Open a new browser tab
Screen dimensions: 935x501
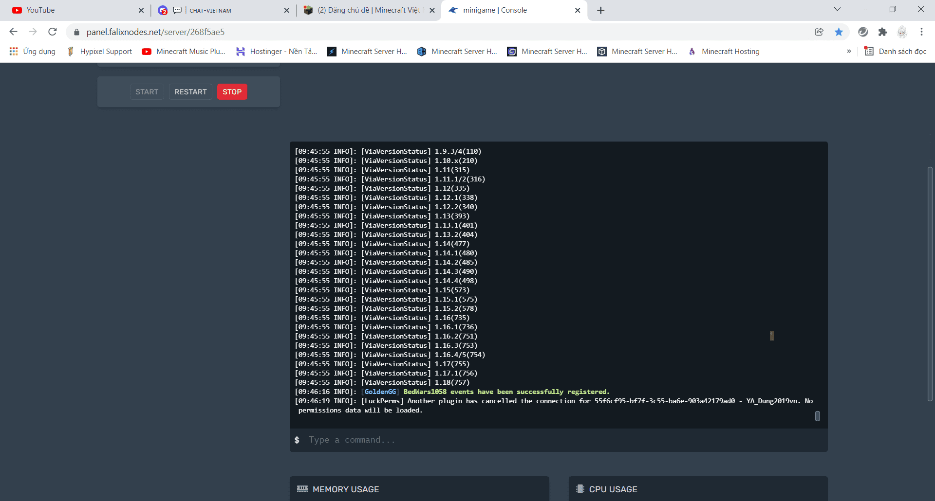pyautogui.click(x=601, y=10)
